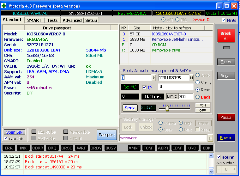Select the F: Removable drive row
240x176 pixels.
tap(166, 50)
